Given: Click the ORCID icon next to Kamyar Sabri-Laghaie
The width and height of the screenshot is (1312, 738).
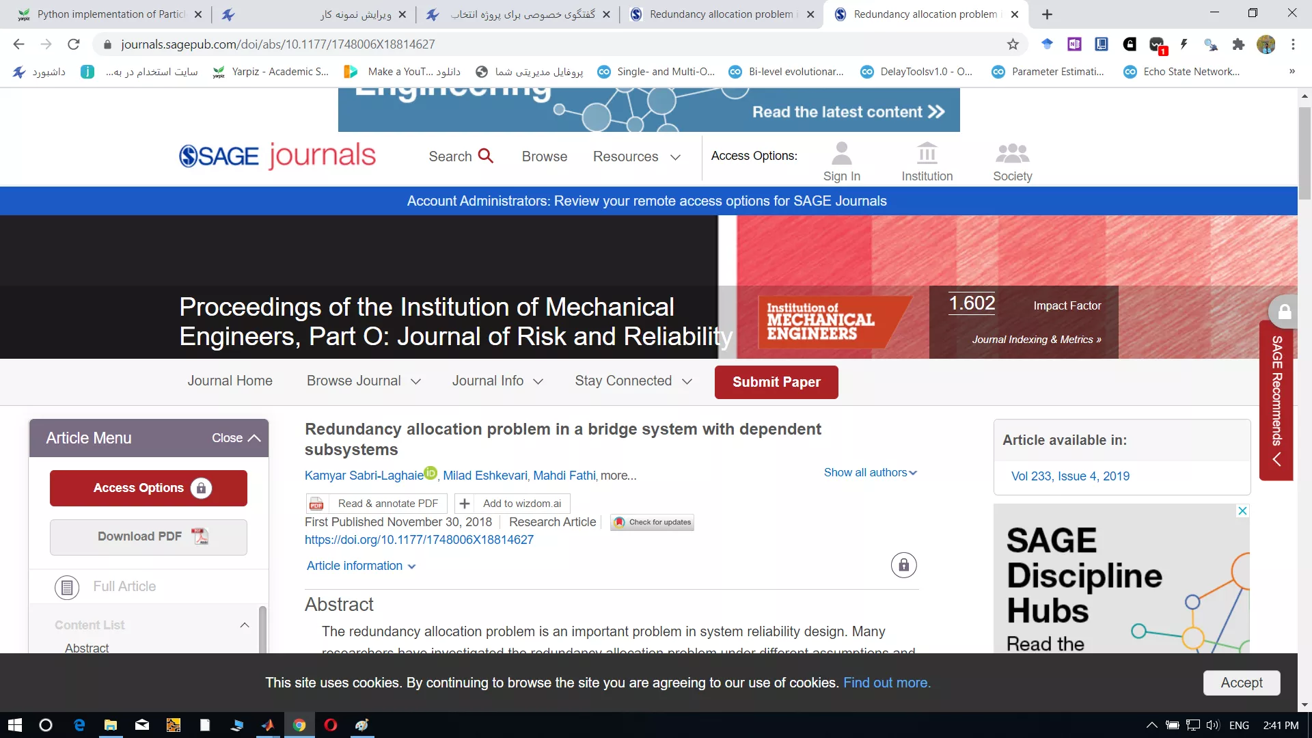Looking at the screenshot, I should 430,472.
